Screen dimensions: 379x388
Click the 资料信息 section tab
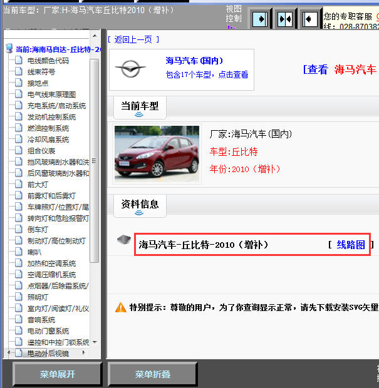tap(140, 206)
